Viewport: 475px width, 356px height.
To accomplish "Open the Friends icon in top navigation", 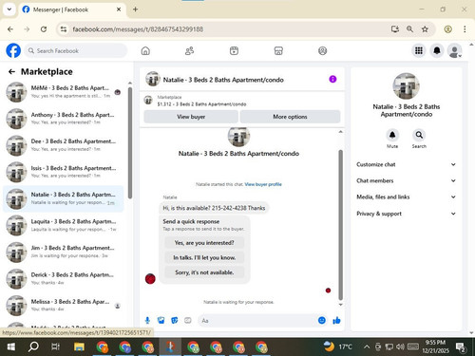I will click(x=189, y=50).
